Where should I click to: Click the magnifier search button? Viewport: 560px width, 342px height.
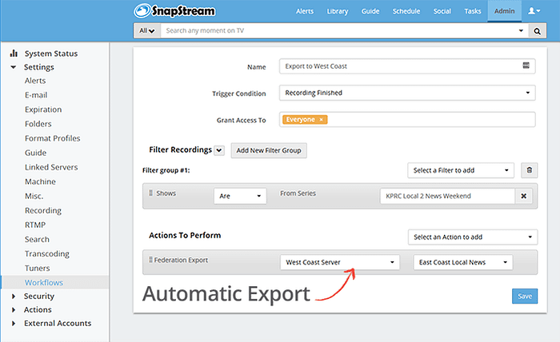tap(537, 31)
